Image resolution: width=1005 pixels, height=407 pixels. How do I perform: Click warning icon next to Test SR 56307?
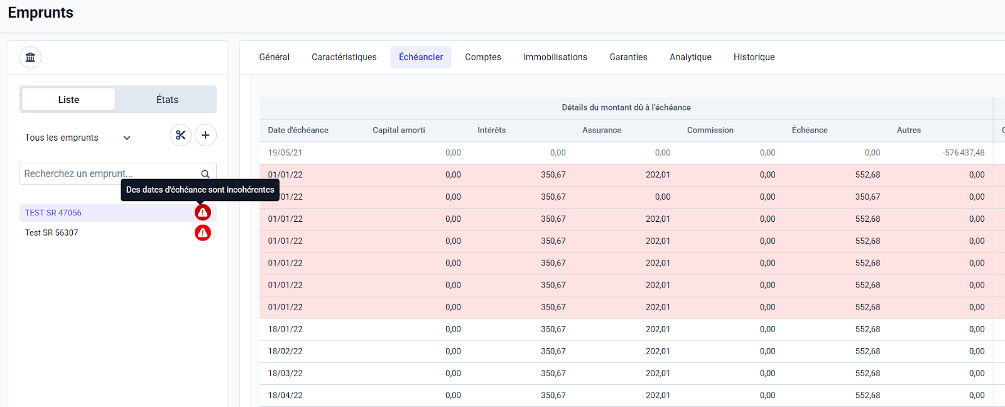pos(202,233)
